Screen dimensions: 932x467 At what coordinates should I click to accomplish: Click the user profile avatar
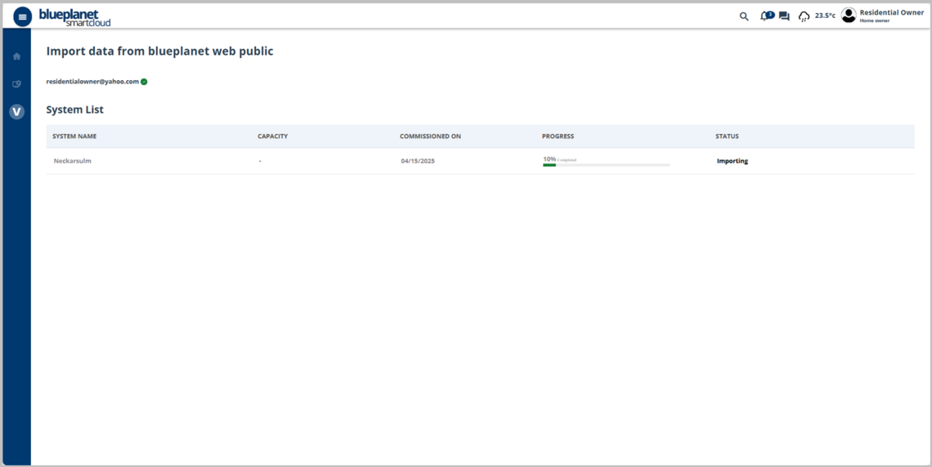click(849, 16)
